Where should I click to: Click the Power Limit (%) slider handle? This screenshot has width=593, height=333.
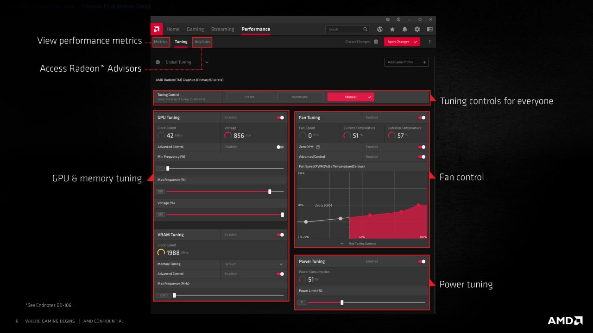click(x=342, y=302)
